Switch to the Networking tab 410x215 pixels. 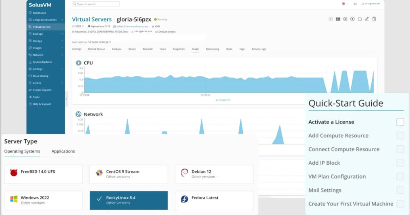point(212,49)
